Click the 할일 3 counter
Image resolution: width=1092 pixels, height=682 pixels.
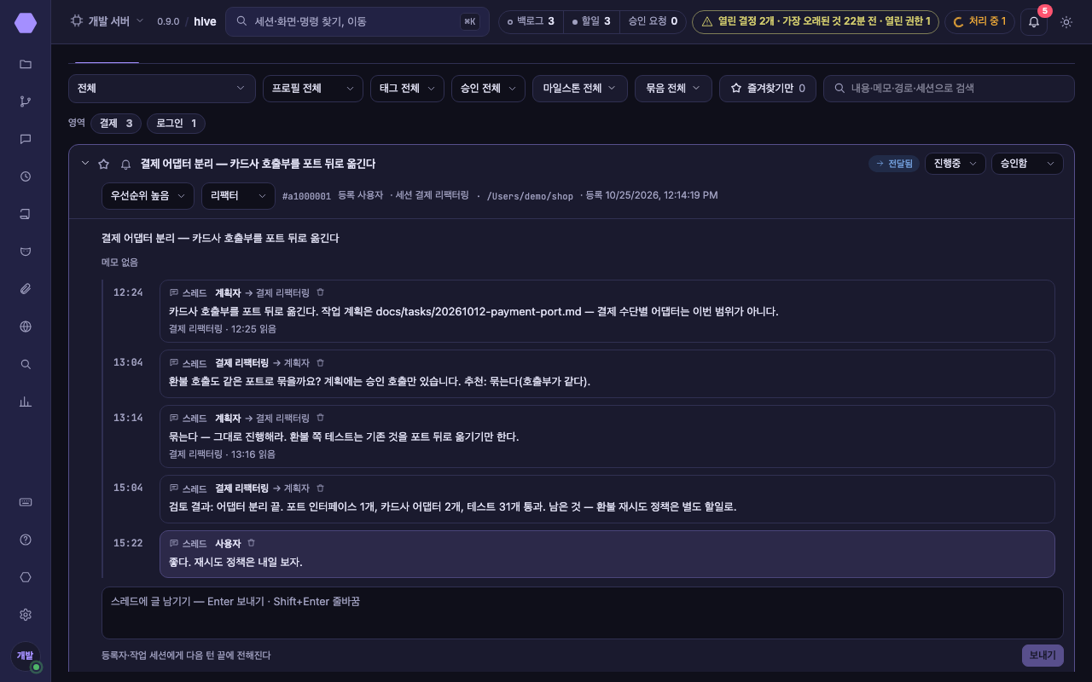pos(591,21)
